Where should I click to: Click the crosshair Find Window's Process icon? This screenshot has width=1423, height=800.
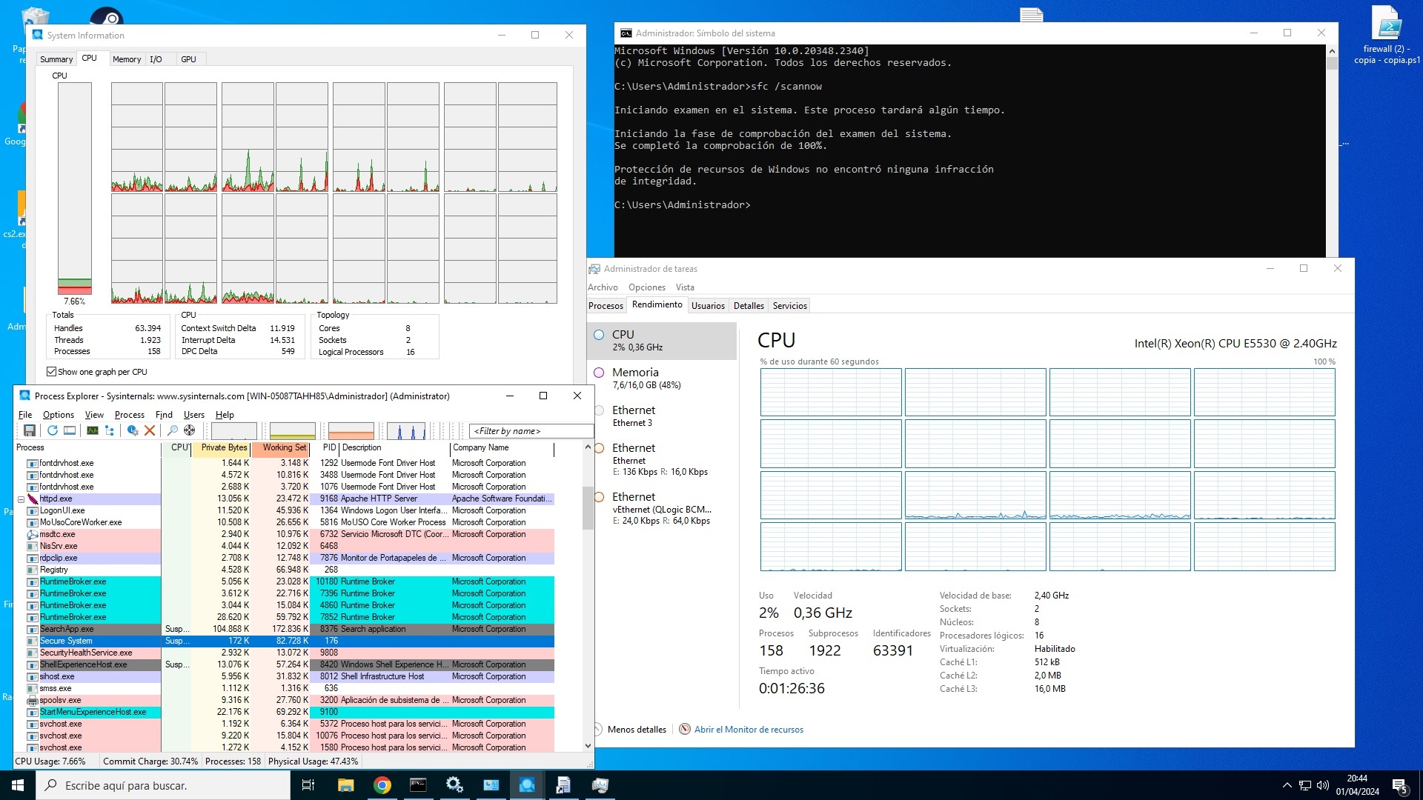tap(190, 430)
